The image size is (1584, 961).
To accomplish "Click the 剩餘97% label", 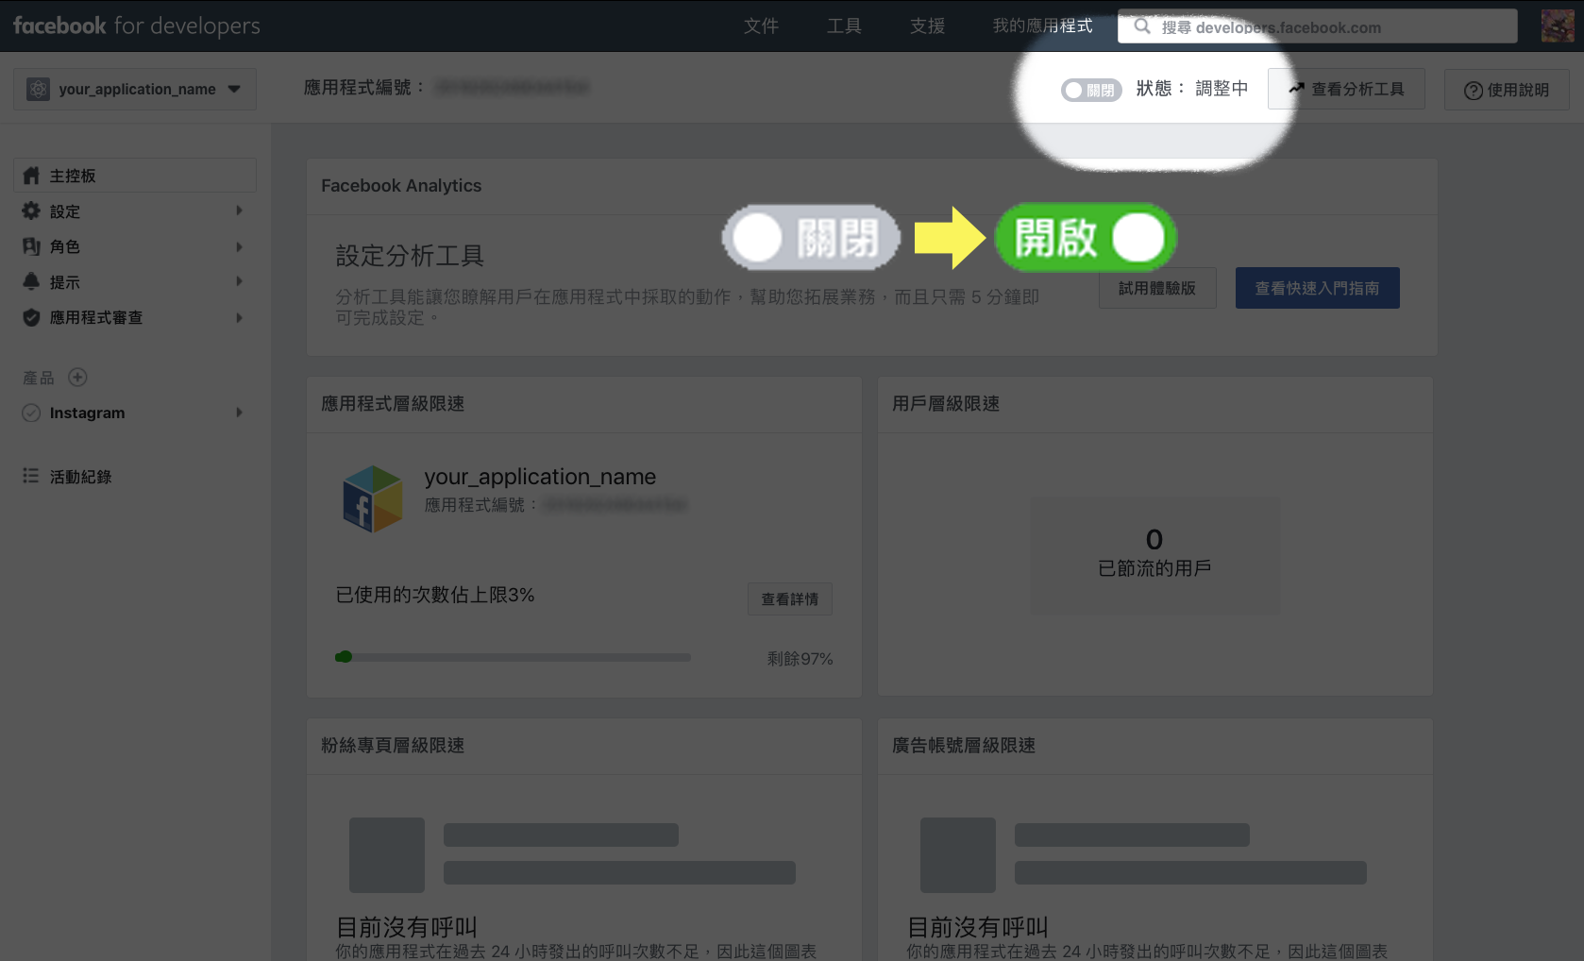I will (800, 659).
